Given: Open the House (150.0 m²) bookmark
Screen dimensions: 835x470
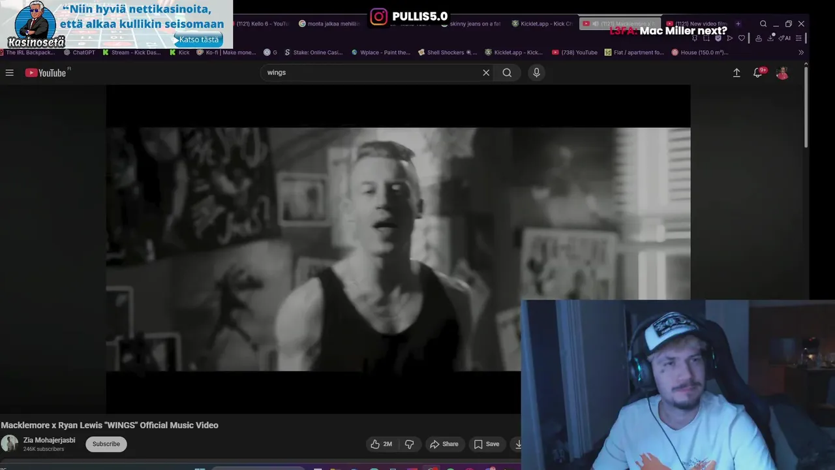Looking at the screenshot, I should click(x=700, y=52).
